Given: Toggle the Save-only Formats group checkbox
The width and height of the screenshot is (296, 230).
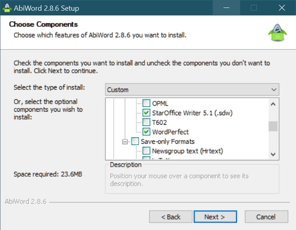Looking at the screenshot, I should (135, 141).
